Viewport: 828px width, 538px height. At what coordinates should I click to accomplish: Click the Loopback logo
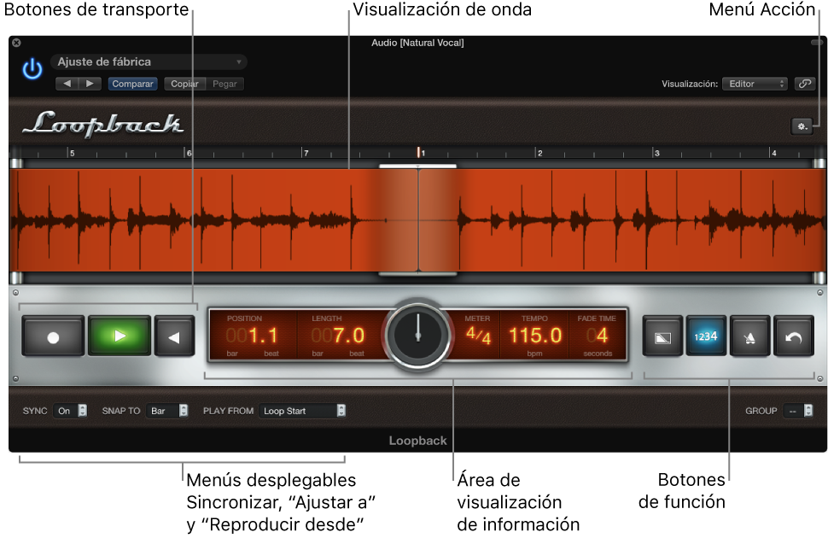click(103, 124)
